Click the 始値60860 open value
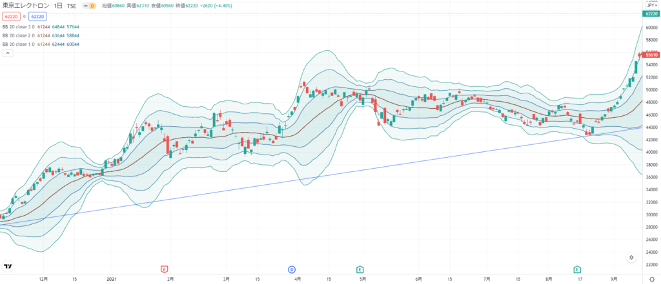Image resolution: width=661 pixels, height=284 pixels. [114, 6]
